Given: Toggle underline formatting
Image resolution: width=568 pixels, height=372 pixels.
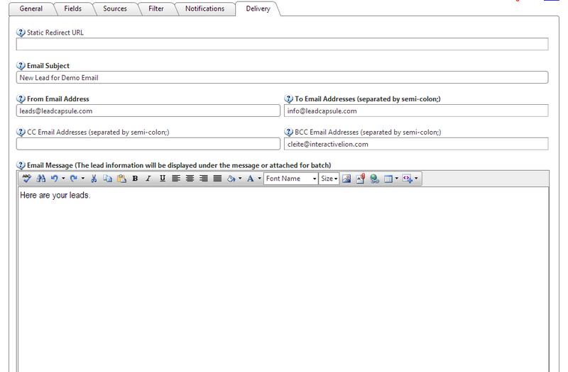Looking at the screenshot, I should click(163, 179).
